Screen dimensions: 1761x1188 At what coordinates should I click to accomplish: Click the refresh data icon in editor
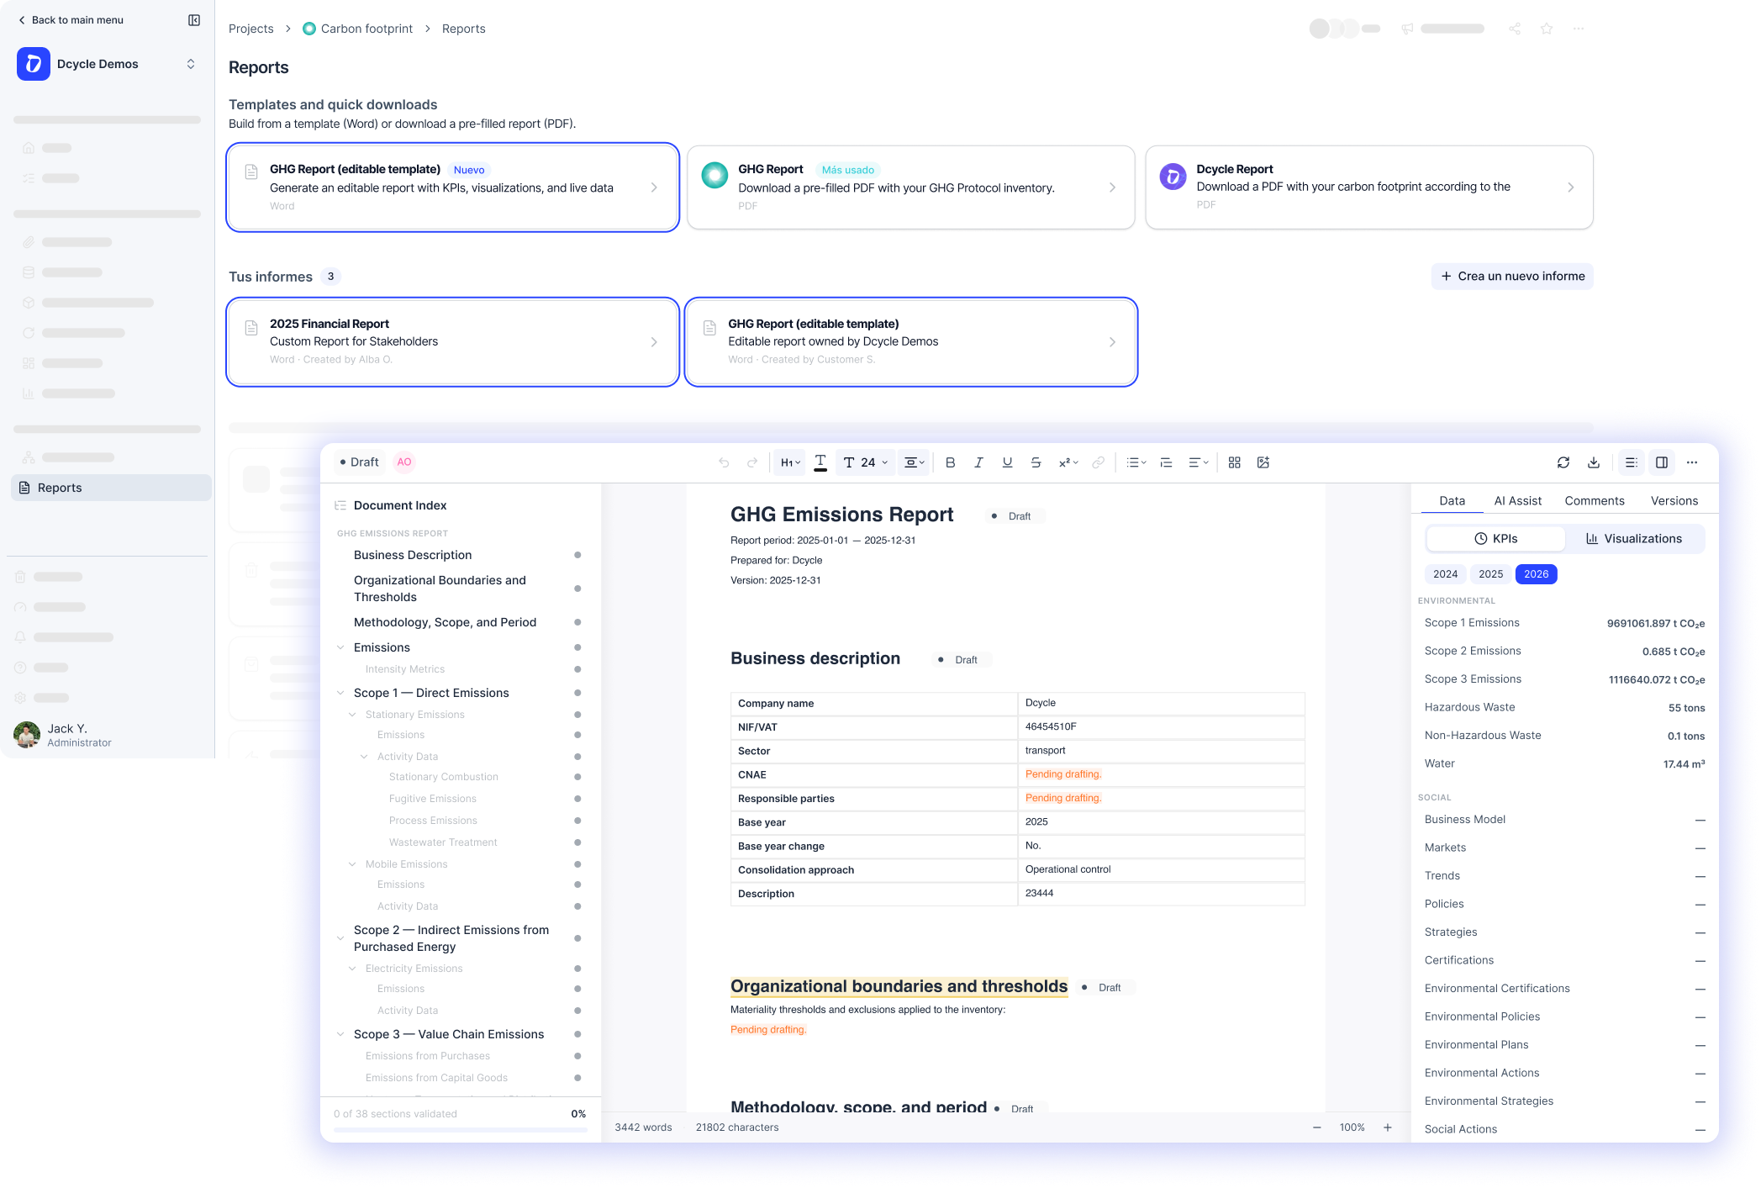(1563, 462)
